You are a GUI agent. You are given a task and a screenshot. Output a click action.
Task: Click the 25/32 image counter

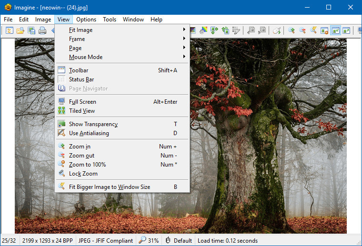coord(9,241)
